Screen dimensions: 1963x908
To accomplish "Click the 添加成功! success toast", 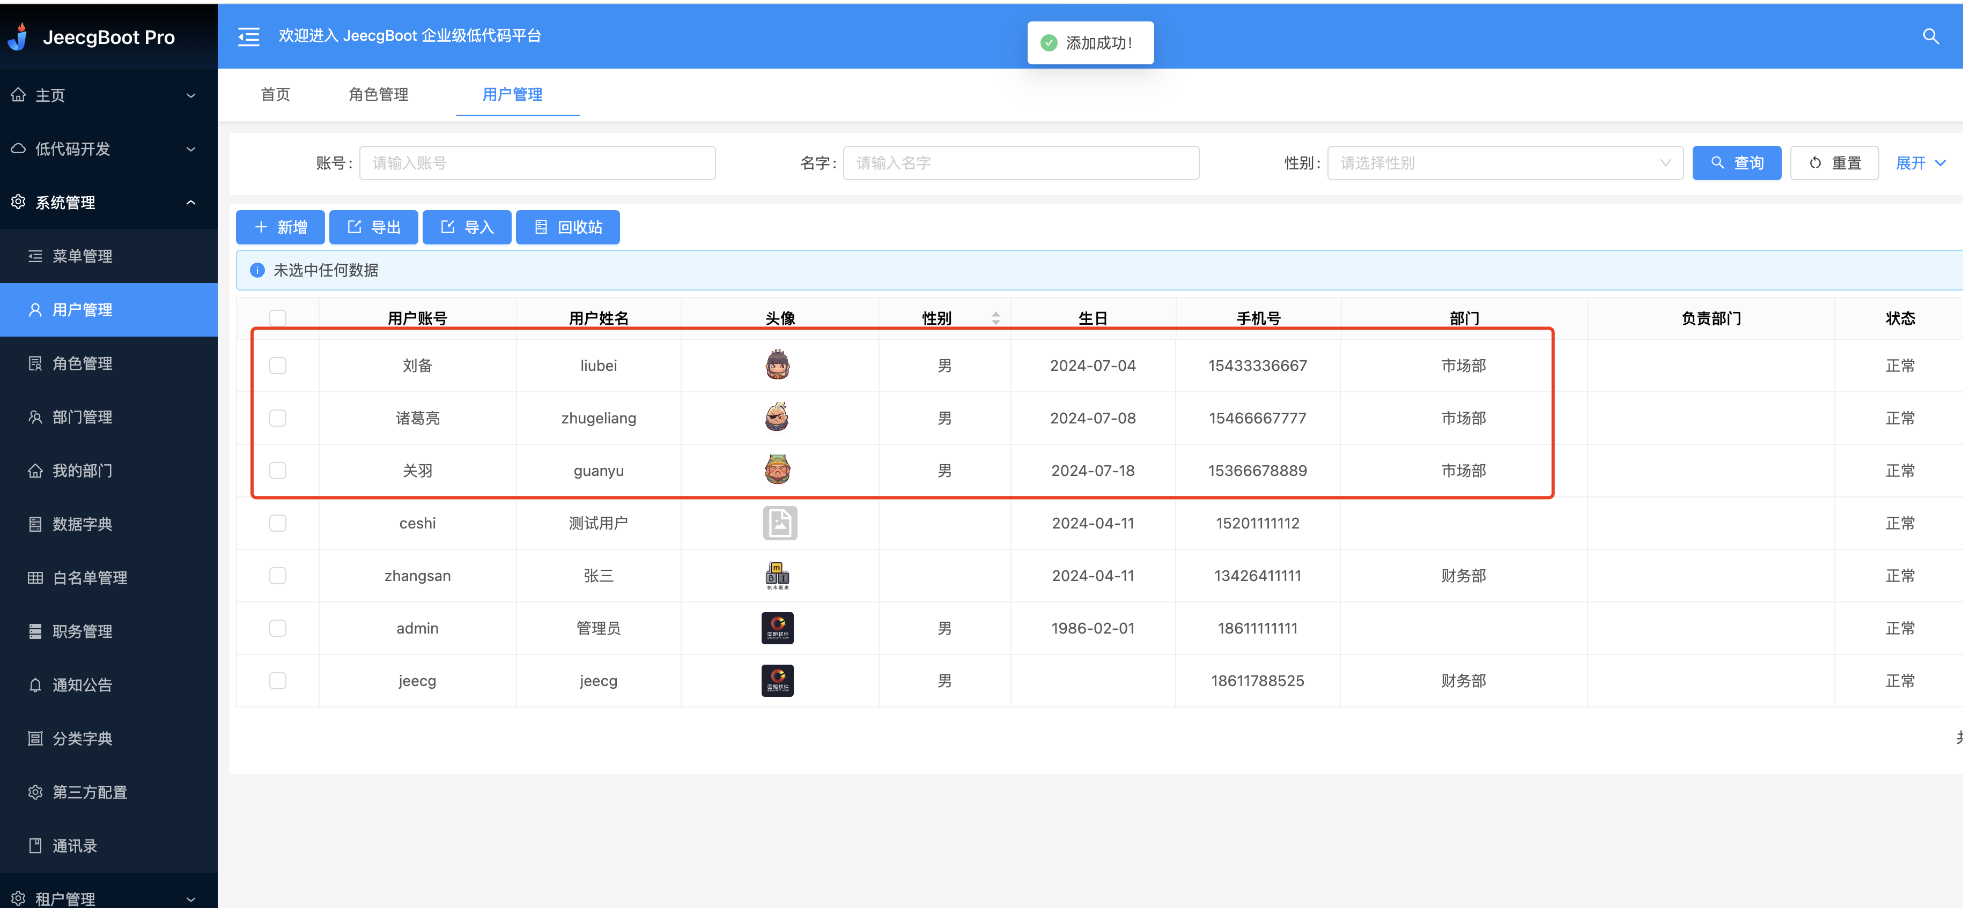I will pos(1090,43).
